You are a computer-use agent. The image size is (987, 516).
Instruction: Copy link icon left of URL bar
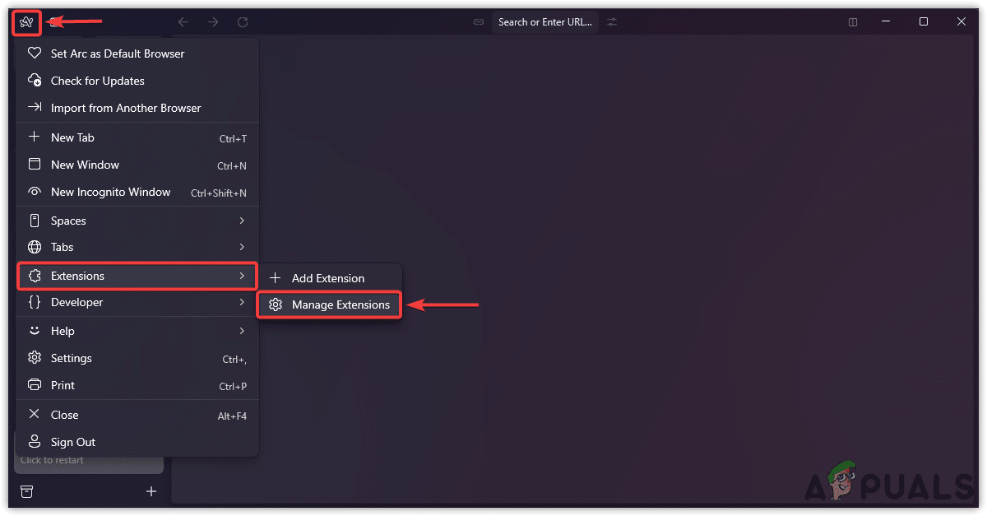tap(479, 22)
